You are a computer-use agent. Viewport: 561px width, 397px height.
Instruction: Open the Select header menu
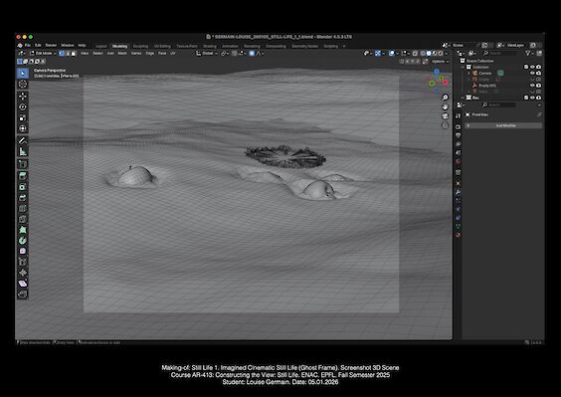pos(97,54)
